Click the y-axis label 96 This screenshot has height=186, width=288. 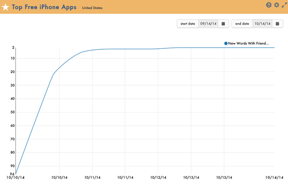tap(12, 174)
